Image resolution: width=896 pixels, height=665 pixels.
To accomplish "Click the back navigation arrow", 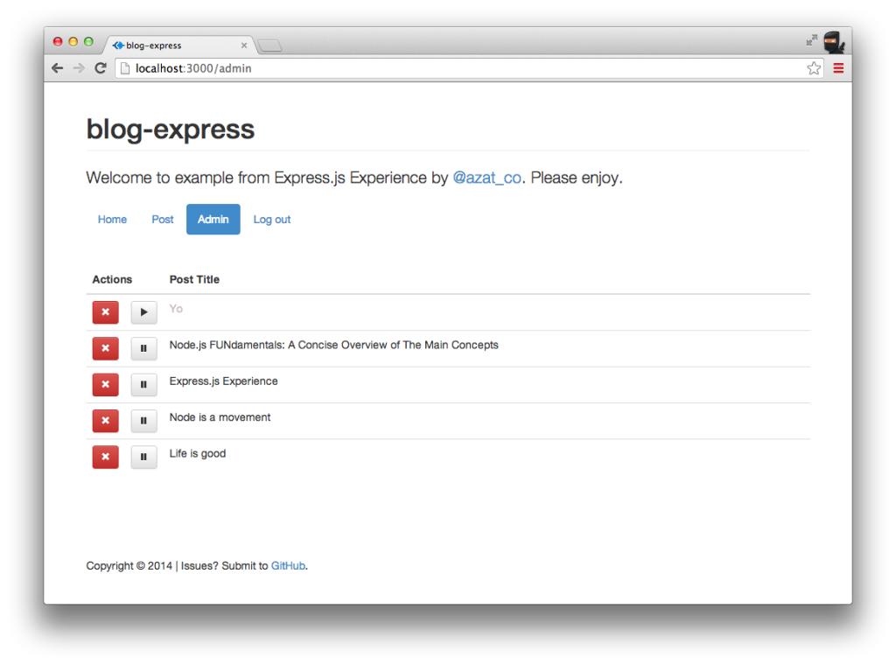I will click(57, 67).
